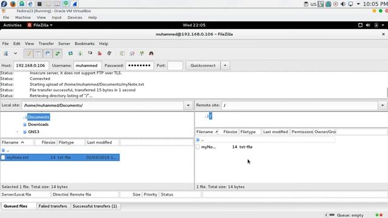Click the Username input field
The height and width of the screenshot is (218, 388).
(x=87, y=65)
